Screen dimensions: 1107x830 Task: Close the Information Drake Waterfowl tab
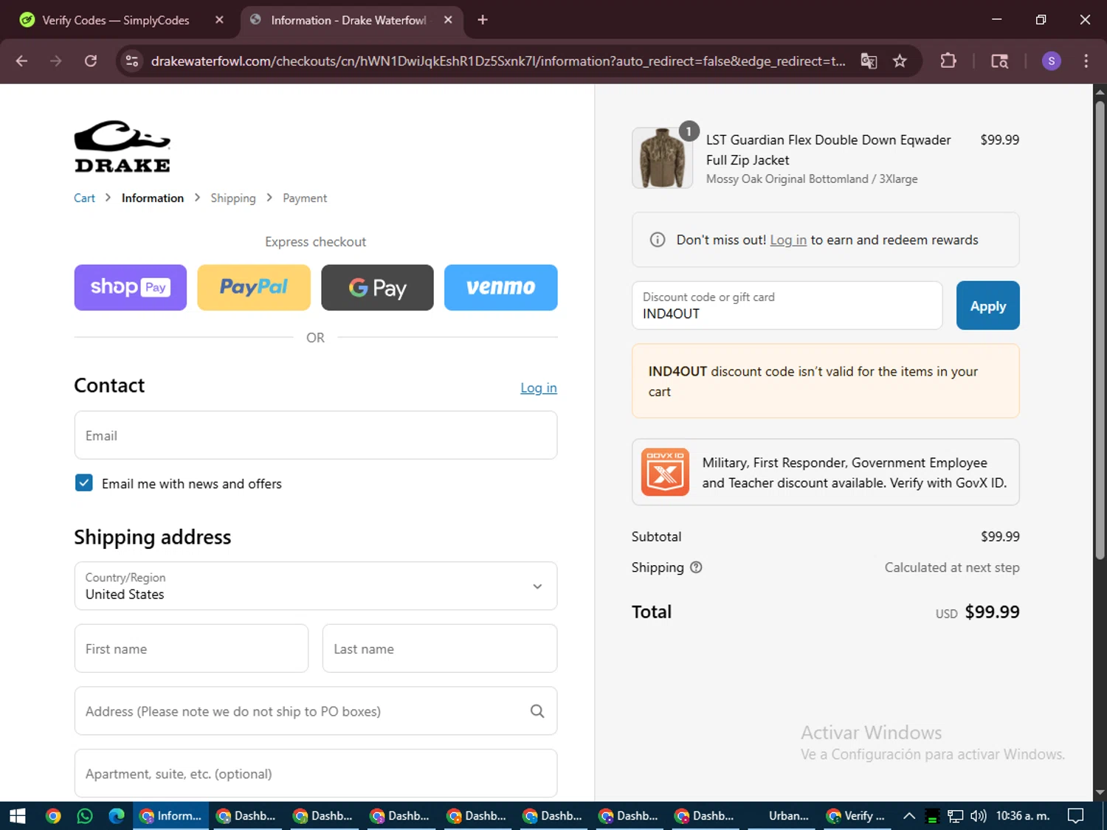[x=448, y=20]
